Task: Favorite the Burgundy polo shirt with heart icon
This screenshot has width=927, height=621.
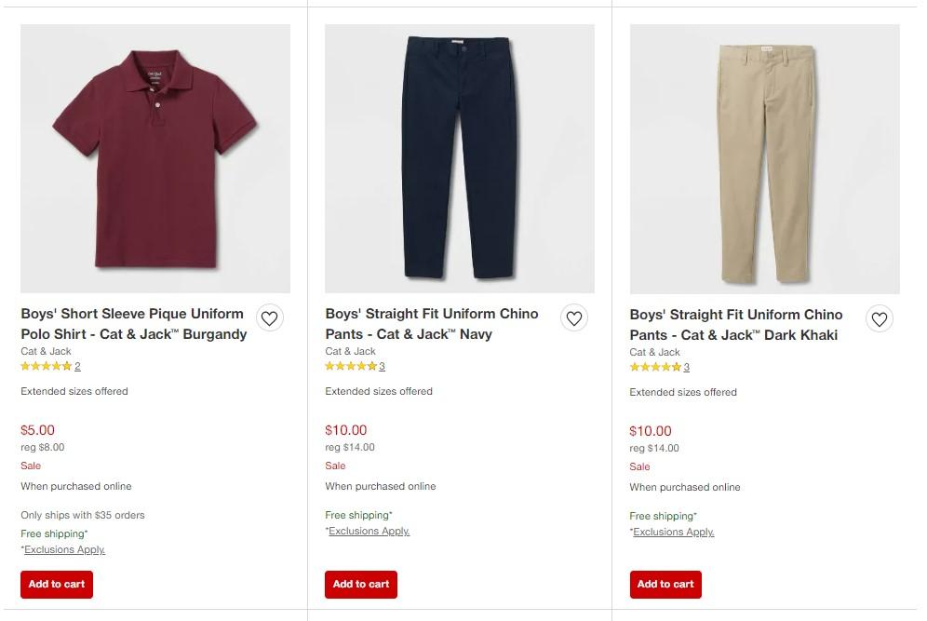Action: (269, 318)
